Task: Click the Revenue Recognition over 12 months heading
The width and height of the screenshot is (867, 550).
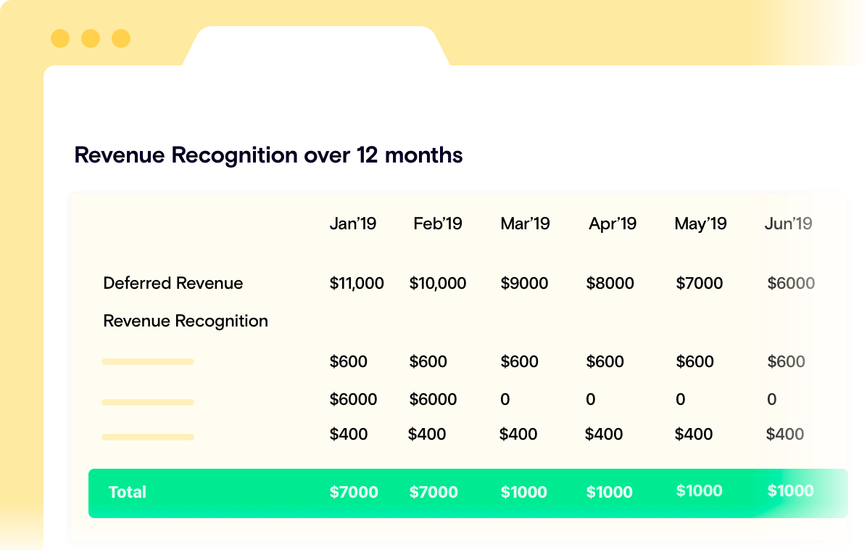Action: coord(268,155)
